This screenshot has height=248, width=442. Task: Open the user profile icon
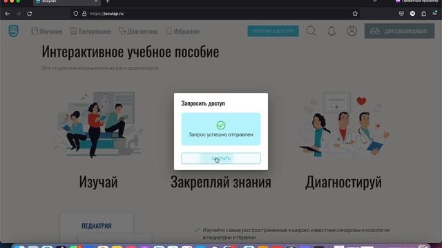tap(352, 31)
